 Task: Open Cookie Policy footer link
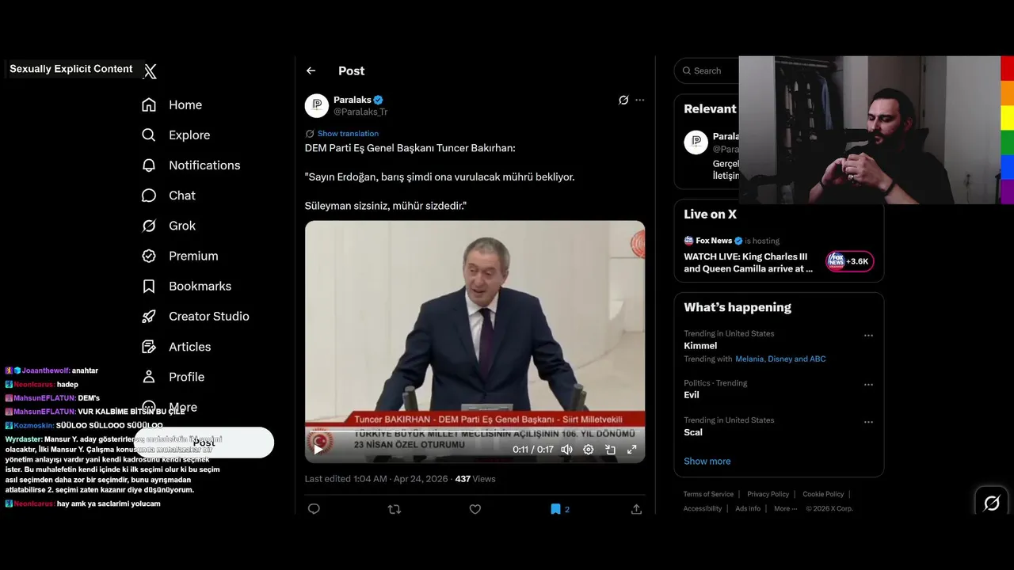click(x=823, y=494)
